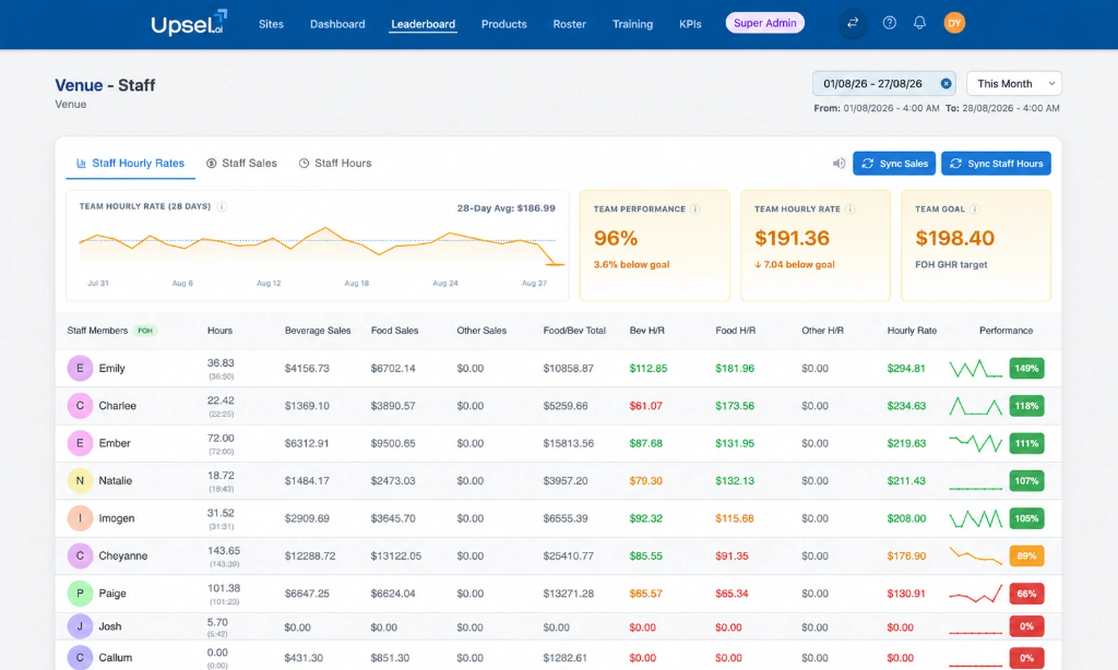Switch to the Staff Sales tab
The height and width of the screenshot is (670, 1118).
[242, 163]
